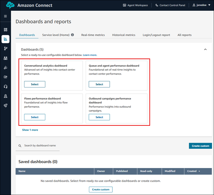Open the Contact Control Panel

coord(171,5)
